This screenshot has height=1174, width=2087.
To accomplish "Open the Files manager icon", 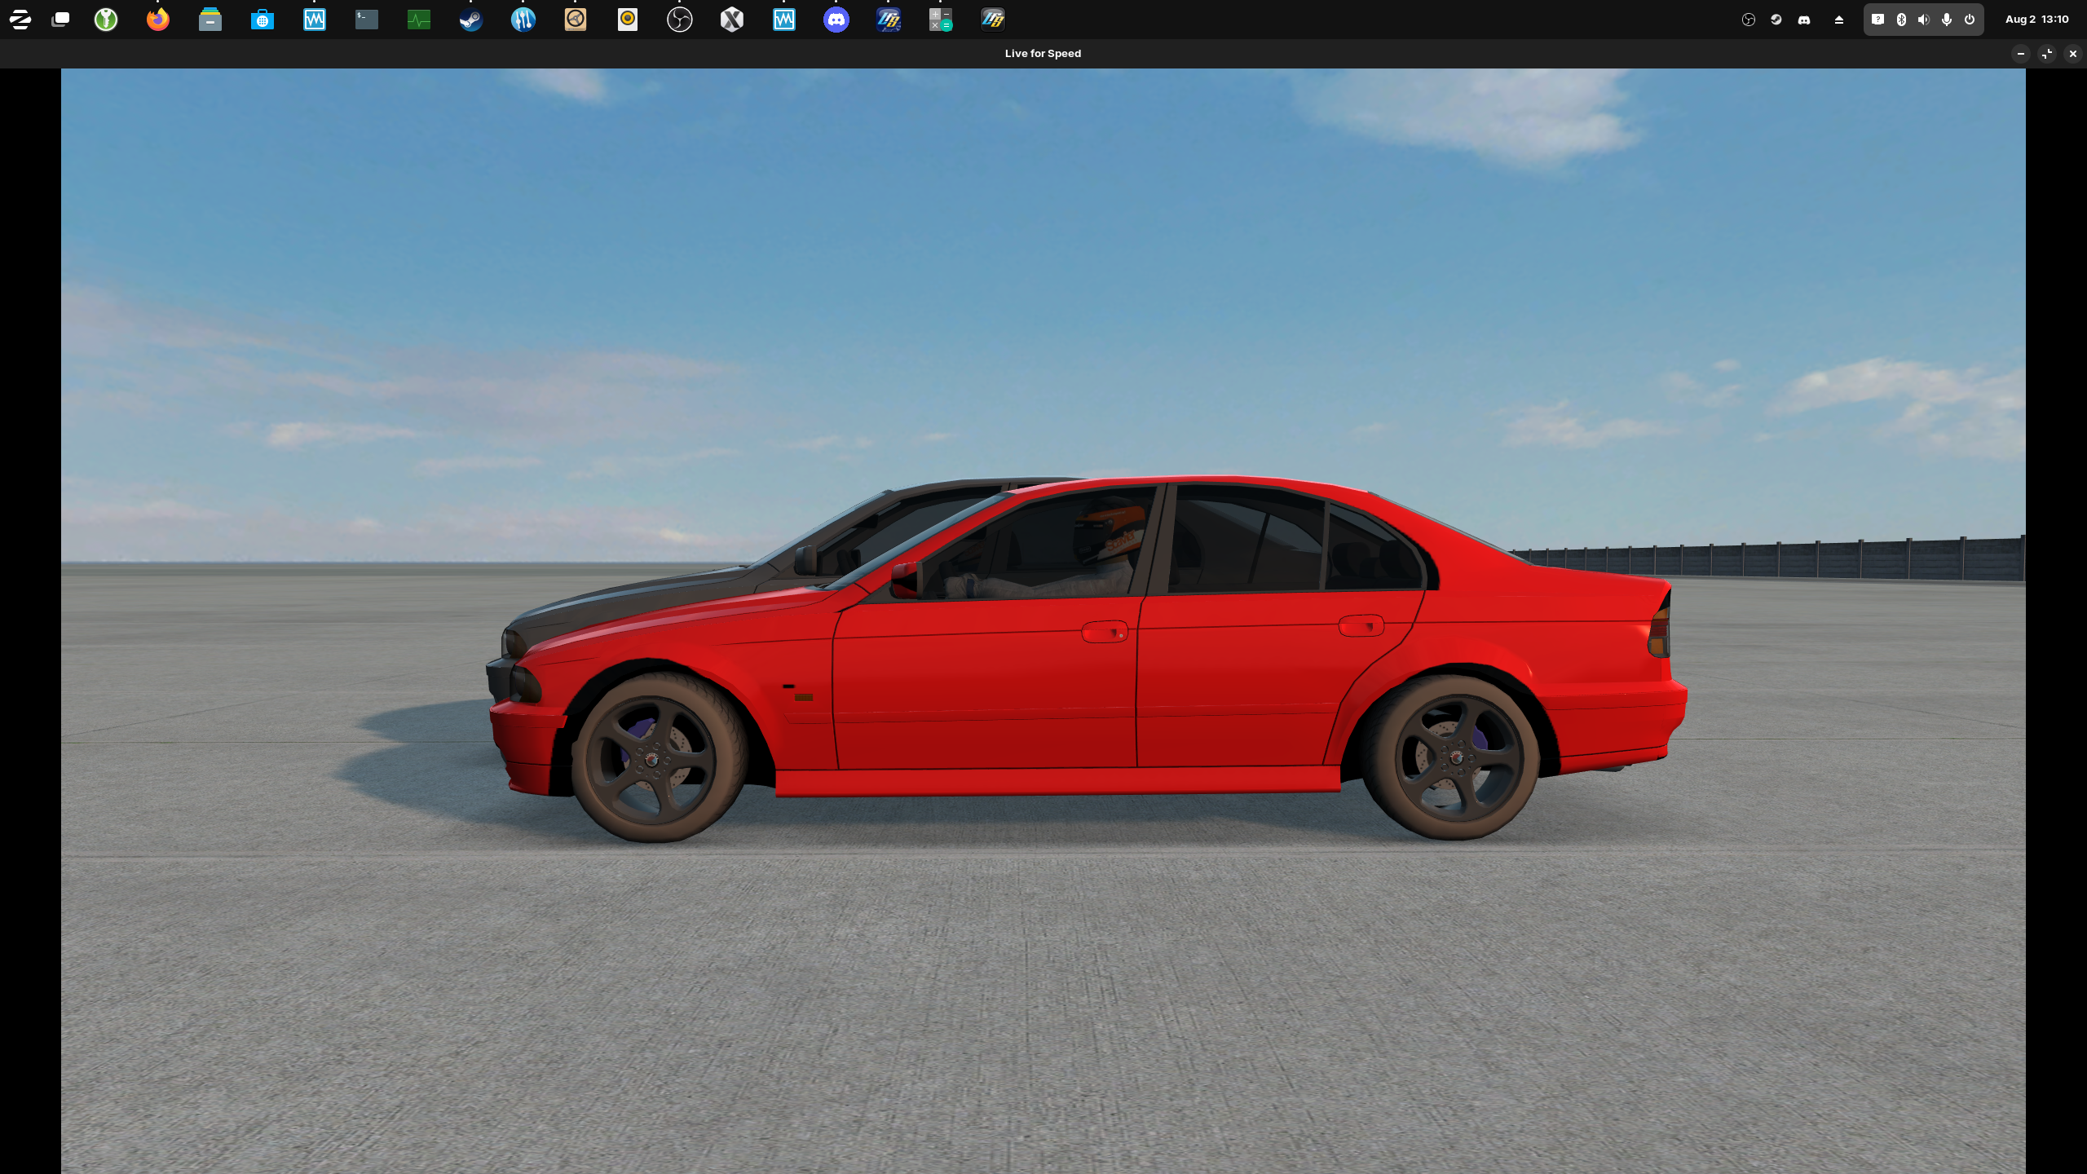I will [x=210, y=20].
